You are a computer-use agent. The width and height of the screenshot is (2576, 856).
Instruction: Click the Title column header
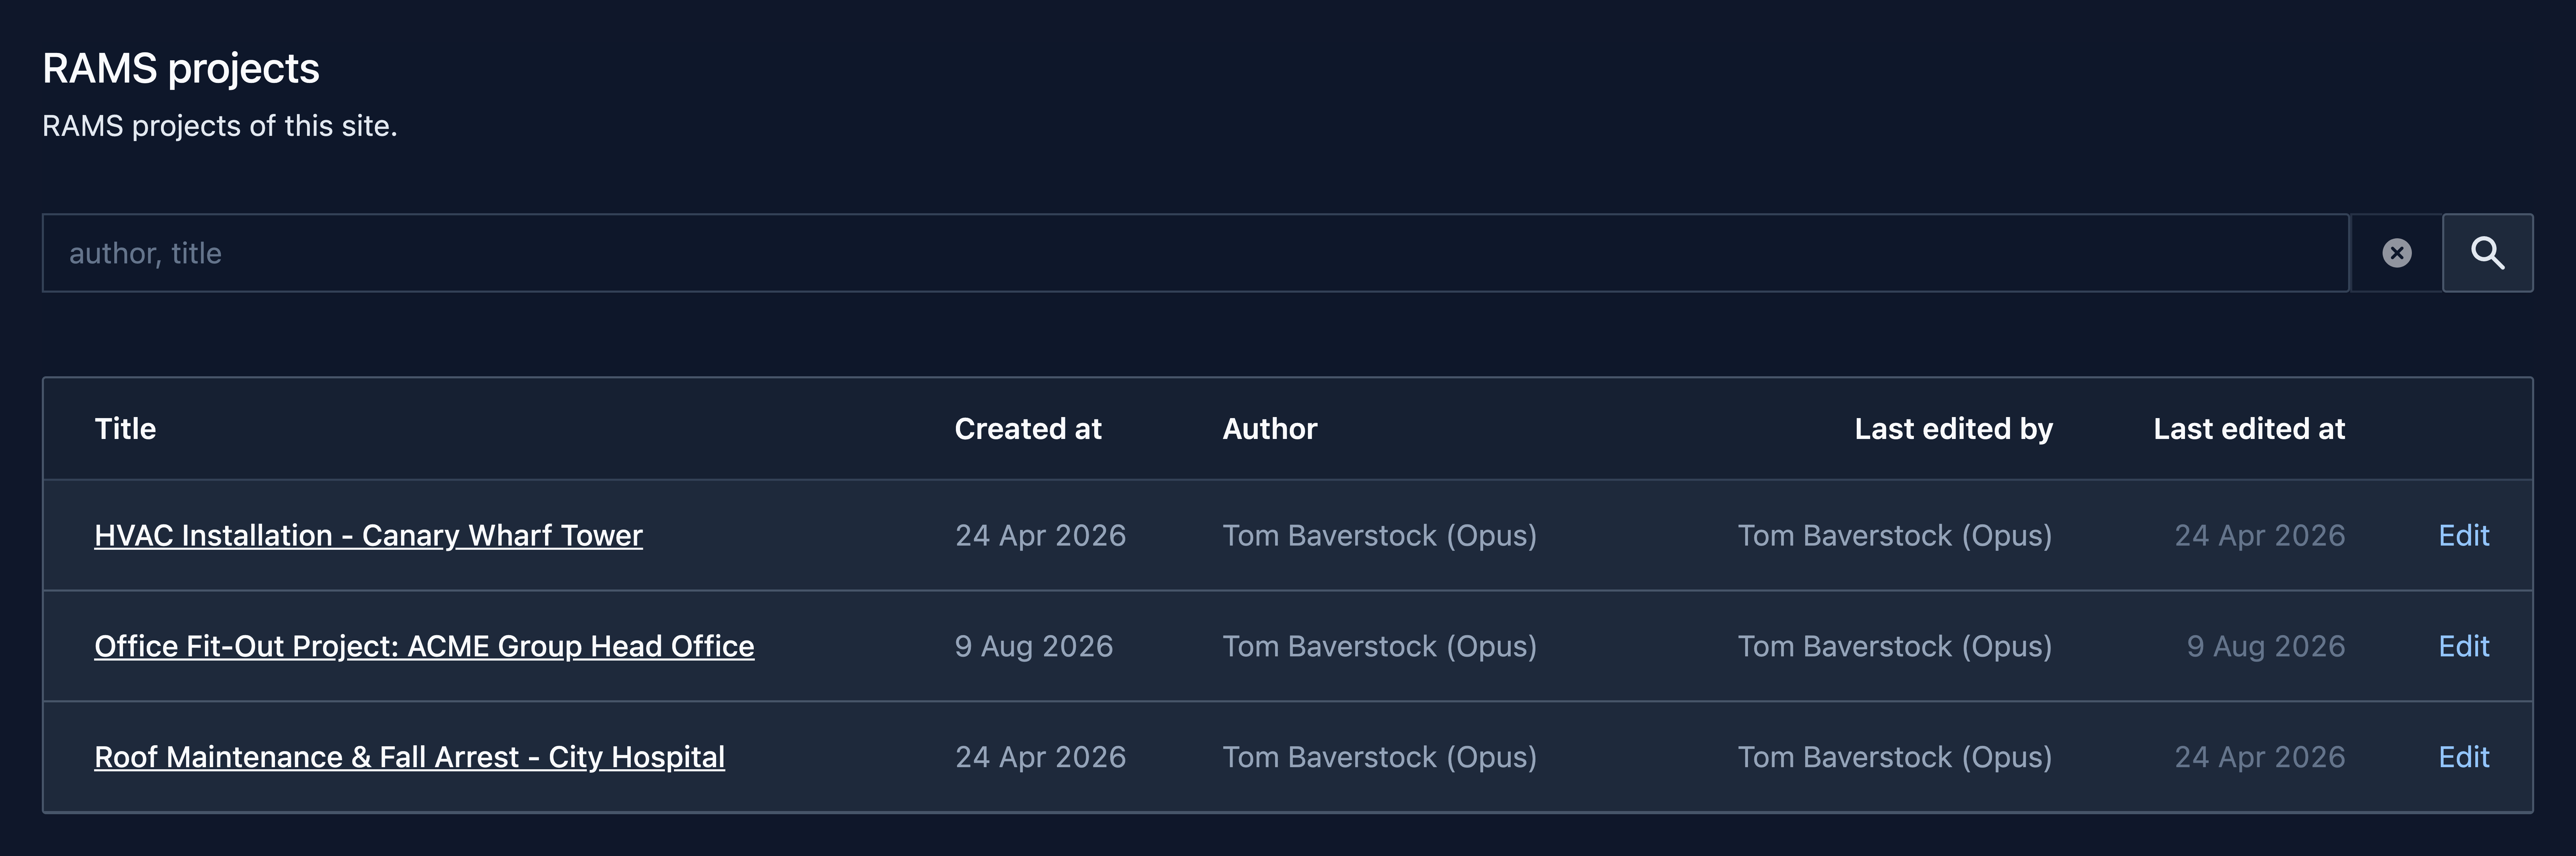coord(125,429)
